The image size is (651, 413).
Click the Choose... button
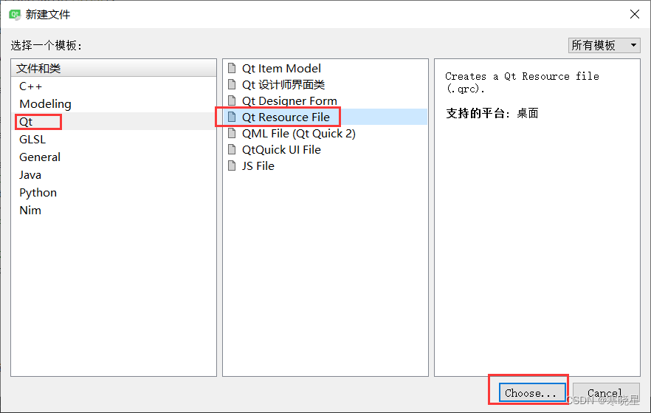pos(531,392)
